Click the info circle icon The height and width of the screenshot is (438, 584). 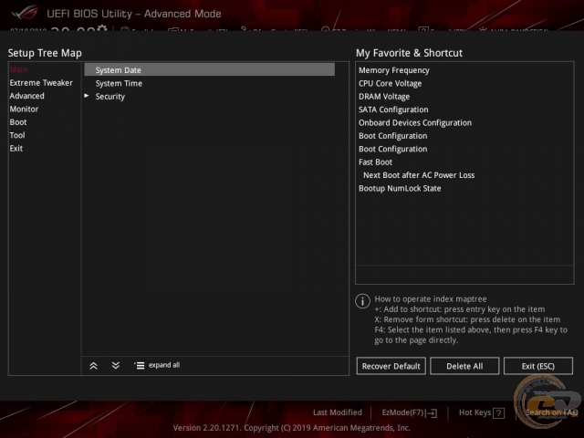click(x=362, y=301)
